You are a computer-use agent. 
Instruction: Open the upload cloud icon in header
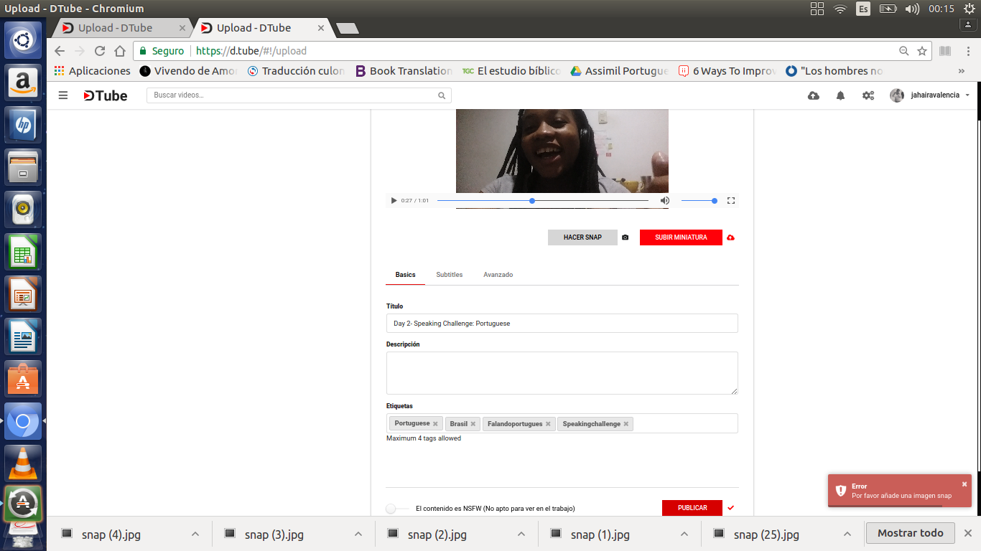click(814, 95)
